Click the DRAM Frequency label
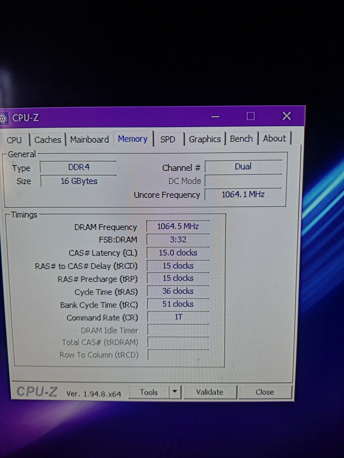344x458 pixels. (106, 227)
